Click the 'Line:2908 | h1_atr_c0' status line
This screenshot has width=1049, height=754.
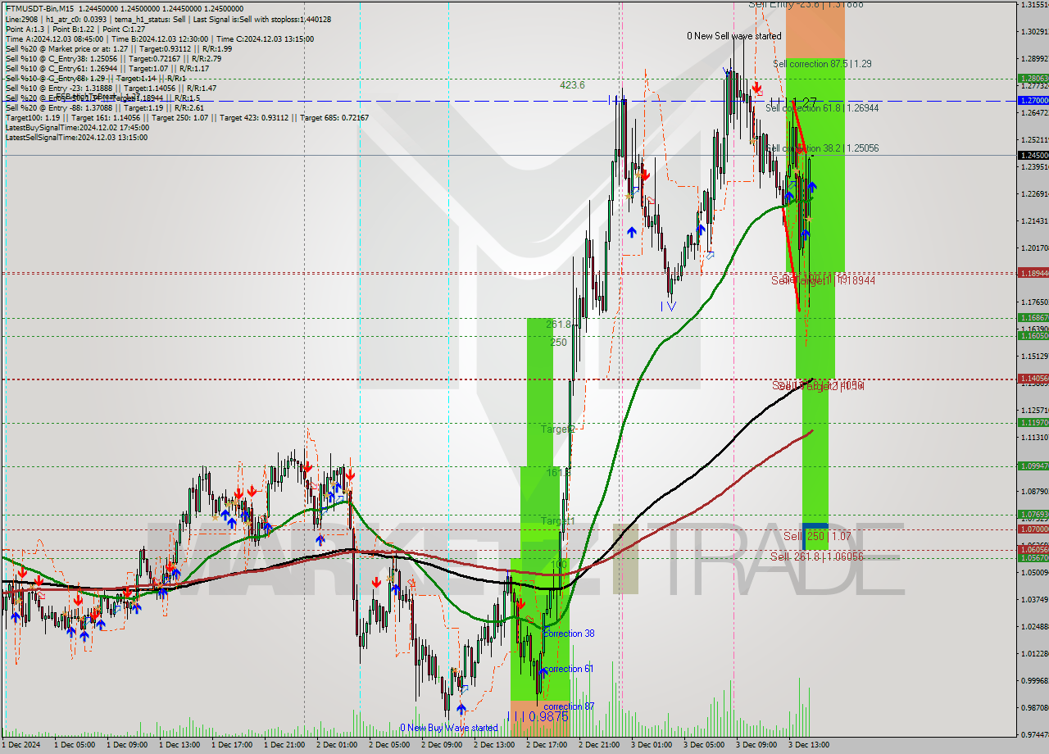(x=168, y=19)
